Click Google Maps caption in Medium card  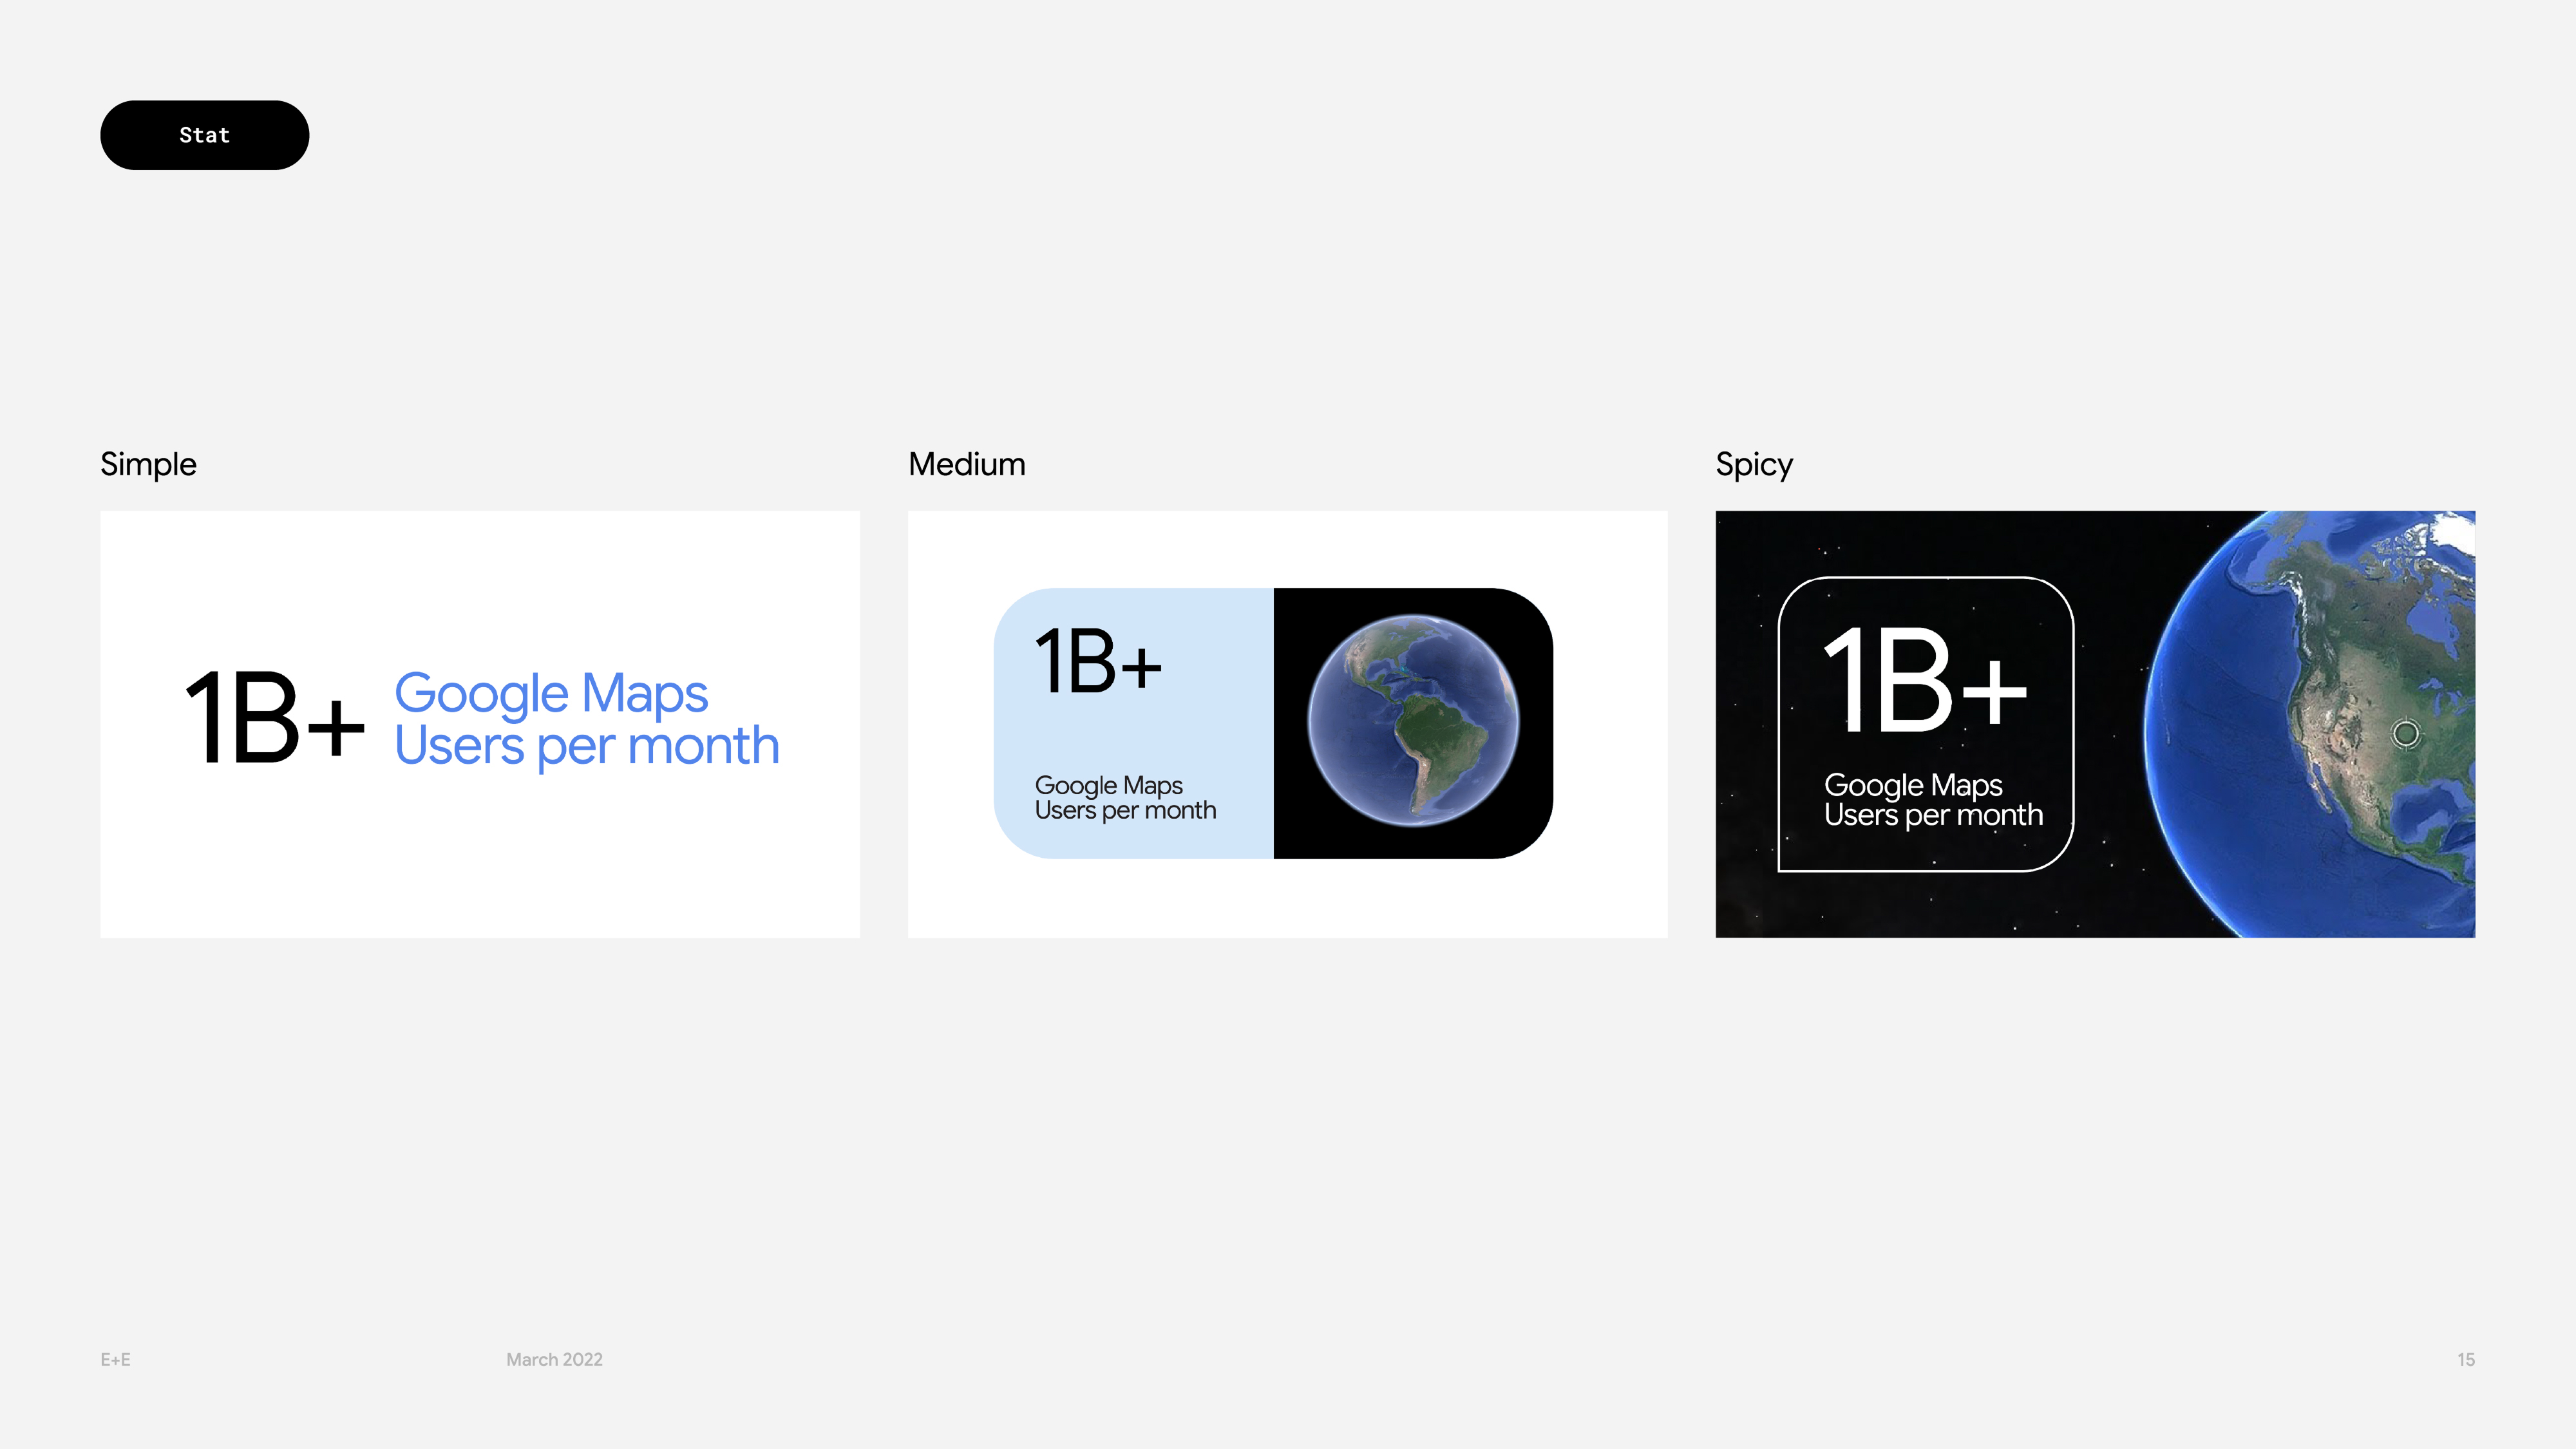(x=1108, y=785)
